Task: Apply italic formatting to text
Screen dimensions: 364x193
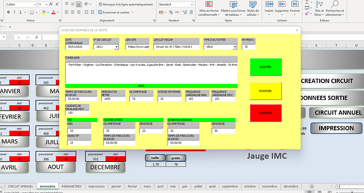Action: [14, 12]
